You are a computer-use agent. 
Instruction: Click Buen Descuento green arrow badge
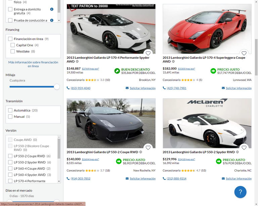117,71
